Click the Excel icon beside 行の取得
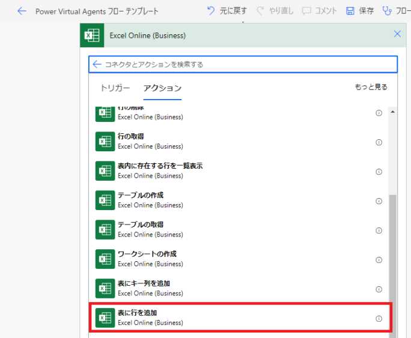This screenshot has width=411, height=338. pos(105,141)
